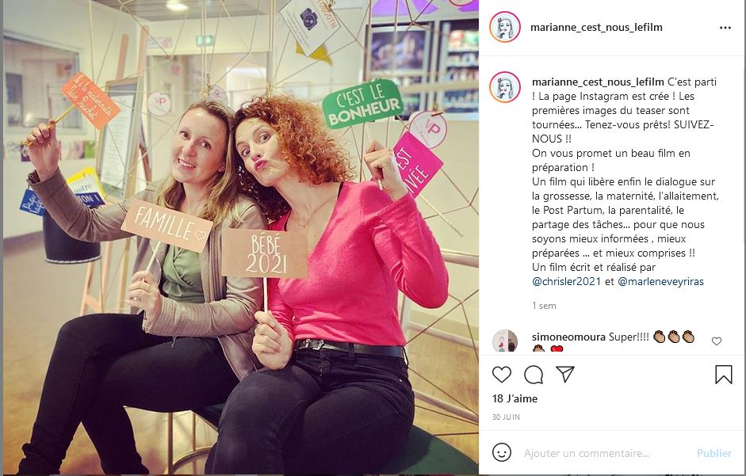The height and width of the screenshot is (476, 746).
Task: Like the post with heart icon
Action: pos(502,375)
